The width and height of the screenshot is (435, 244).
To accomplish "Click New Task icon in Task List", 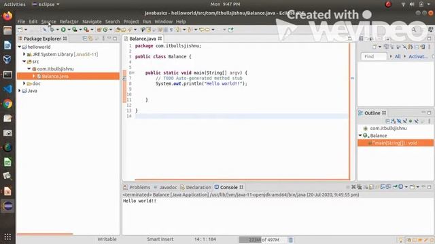I will click(375, 47).
